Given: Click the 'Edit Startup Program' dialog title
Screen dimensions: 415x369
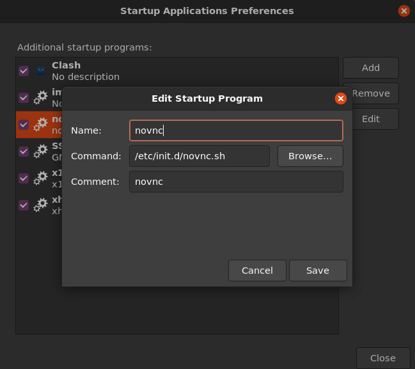Looking at the screenshot, I should click(207, 98).
